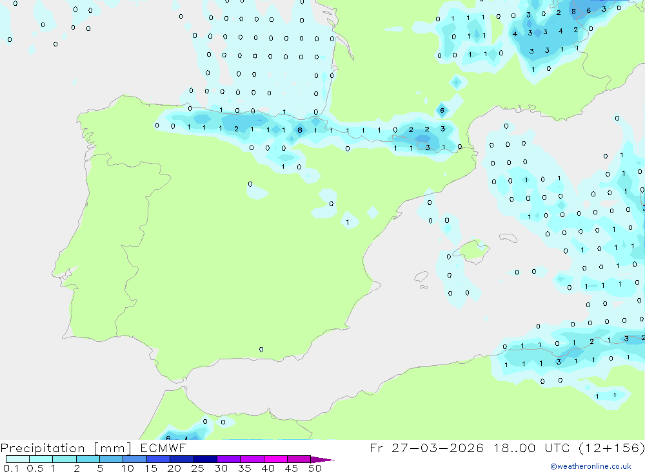645x472 pixels.
Task: Select the 35–40 mm legend color box
Action: [252, 459]
